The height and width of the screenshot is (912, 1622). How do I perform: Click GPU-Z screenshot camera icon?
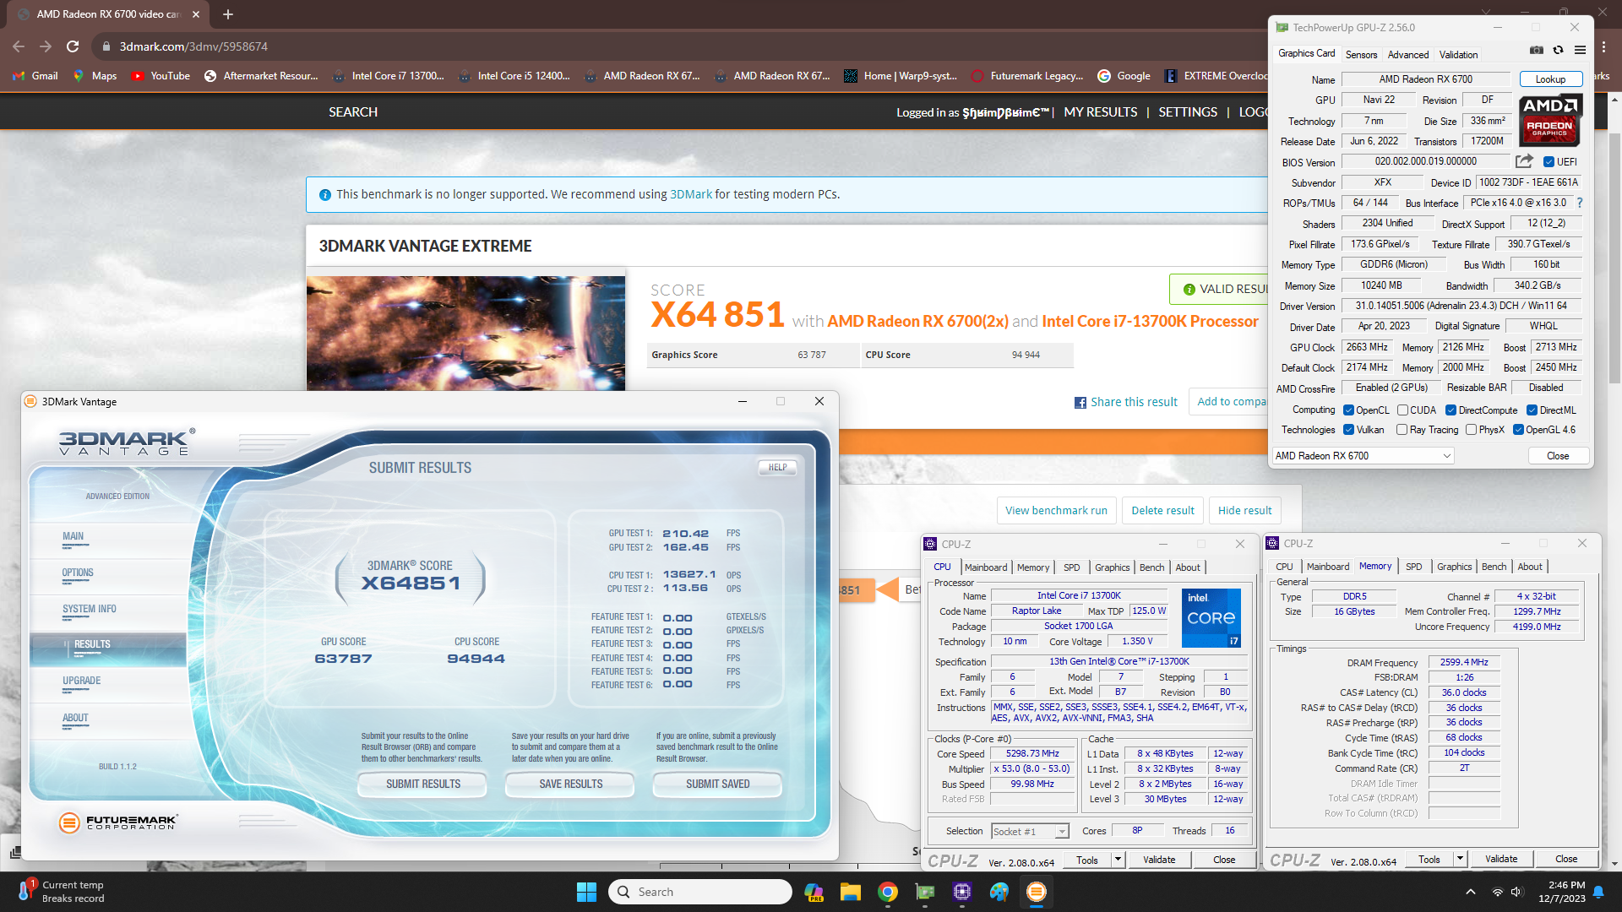click(x=1537, y=51)
